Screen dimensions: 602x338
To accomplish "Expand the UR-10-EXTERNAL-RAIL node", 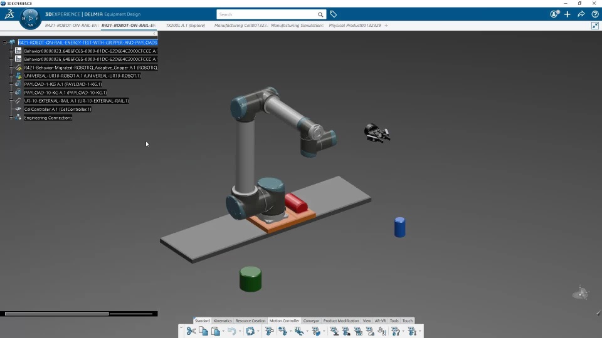I will tap(11, 101).
